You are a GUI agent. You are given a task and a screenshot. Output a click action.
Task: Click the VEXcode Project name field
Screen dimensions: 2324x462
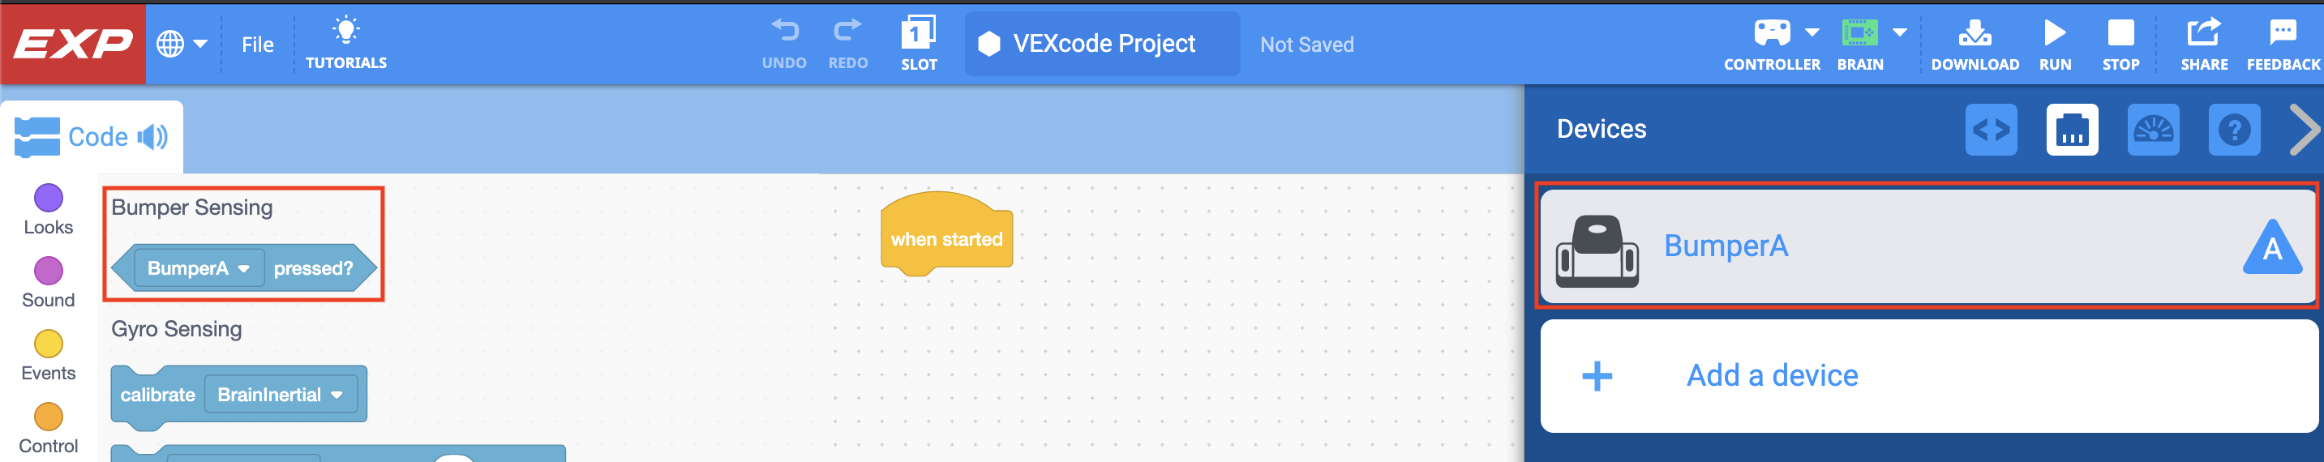click(x=1103, y=45)
